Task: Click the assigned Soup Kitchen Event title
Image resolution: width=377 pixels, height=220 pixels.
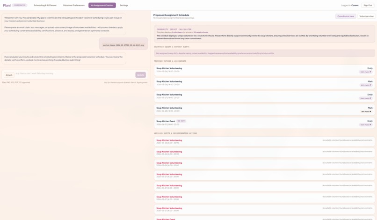Action: (166, 121)
